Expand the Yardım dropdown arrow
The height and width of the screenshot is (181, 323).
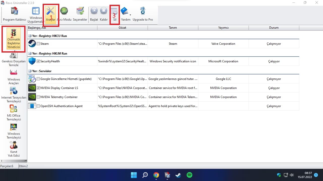coord(130,15)
